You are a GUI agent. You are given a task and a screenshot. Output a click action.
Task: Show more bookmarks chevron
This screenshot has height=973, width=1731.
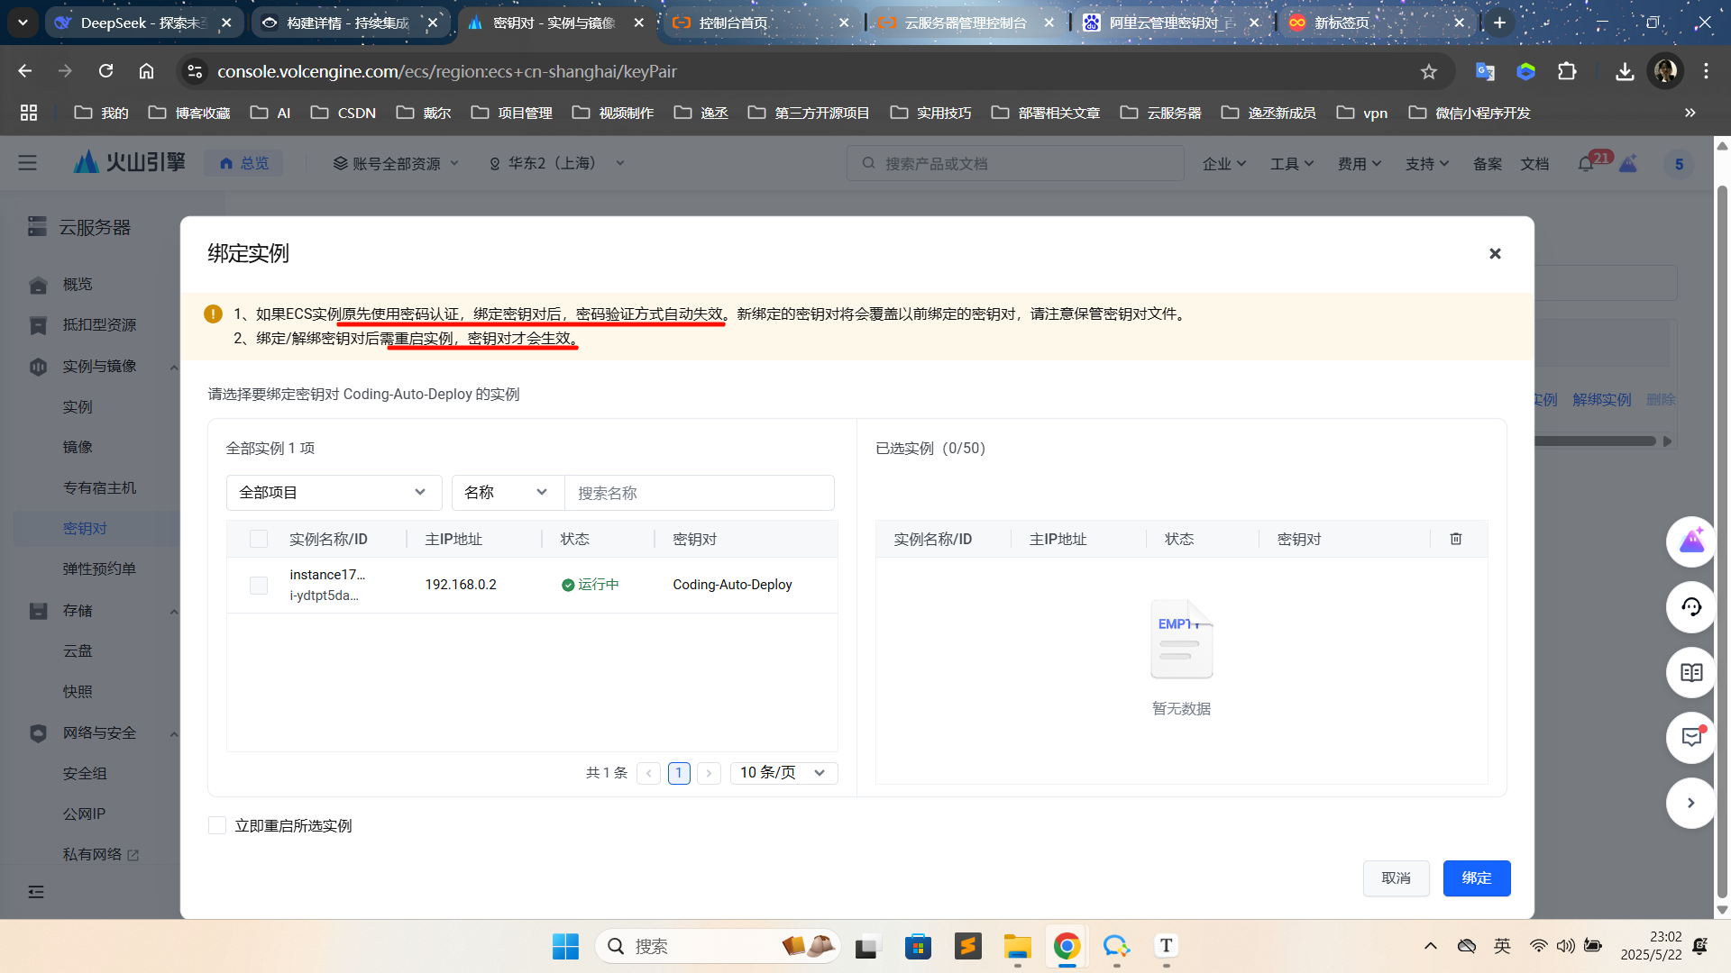[1690, 113]
